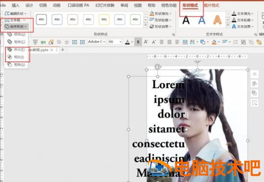Open the Adobe font name dropdown
This screenshot has width=264, height=182.
click(x=96, y=42)
